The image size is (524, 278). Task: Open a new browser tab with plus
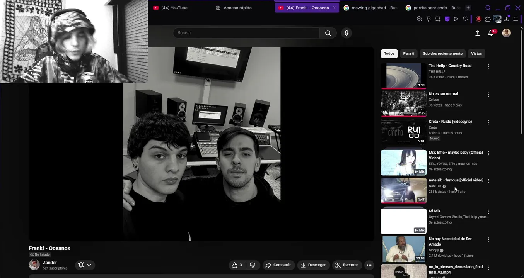[x=468, y=8]
